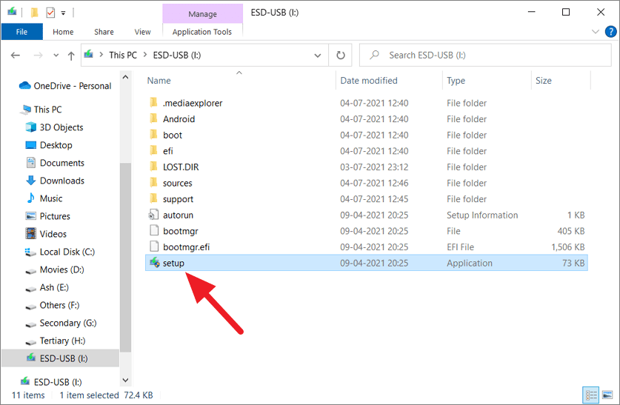
Task: Click the 'Setup Information' type cell for autorun
Action: coord(482,215)
